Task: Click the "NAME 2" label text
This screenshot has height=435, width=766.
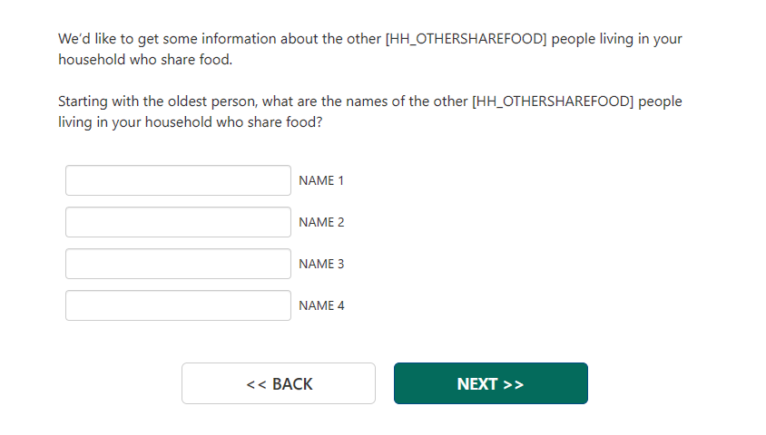Action: [x=321, y=222]
